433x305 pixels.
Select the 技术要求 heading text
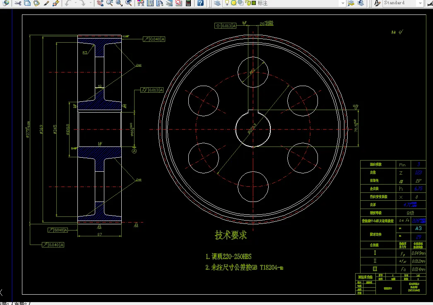coord(231,235)
